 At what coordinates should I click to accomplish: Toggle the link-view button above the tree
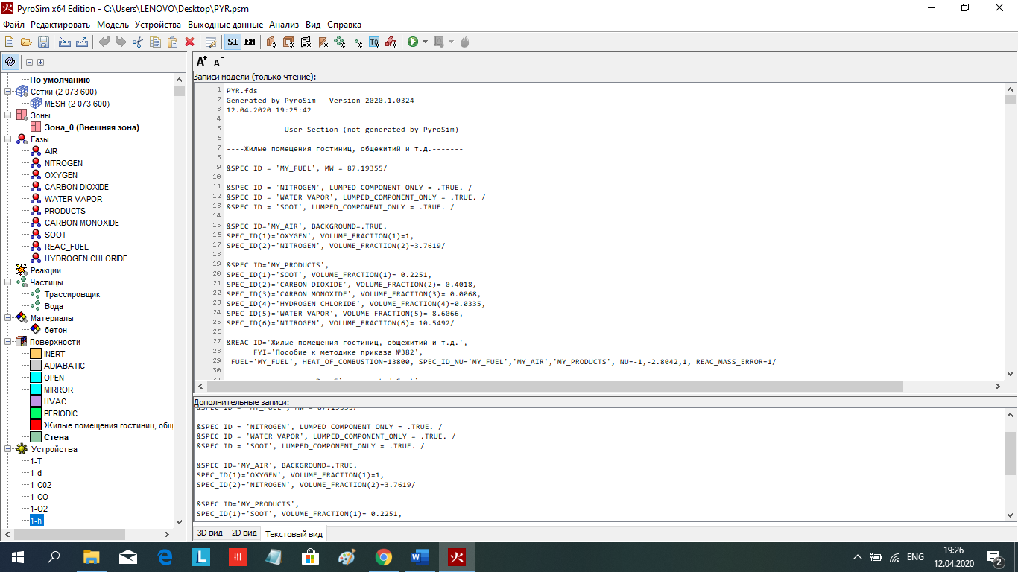(10, 62)
